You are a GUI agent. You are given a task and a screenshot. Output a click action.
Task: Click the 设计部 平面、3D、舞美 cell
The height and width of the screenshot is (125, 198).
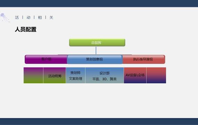pyautogui.click(x=105, y=75)
